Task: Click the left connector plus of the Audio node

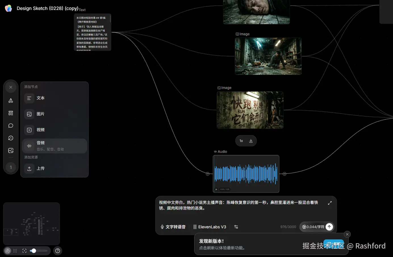Action: (208, 174)
